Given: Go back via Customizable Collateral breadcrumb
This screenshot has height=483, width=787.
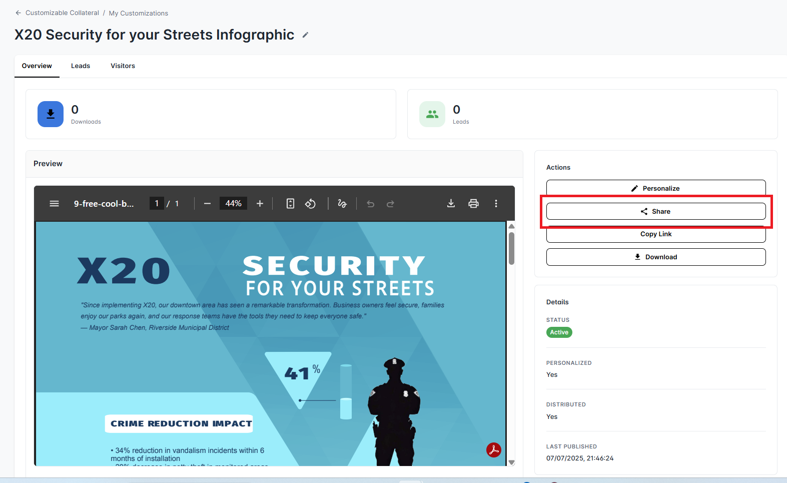Looking at the screenshot, I should [62, 13].
